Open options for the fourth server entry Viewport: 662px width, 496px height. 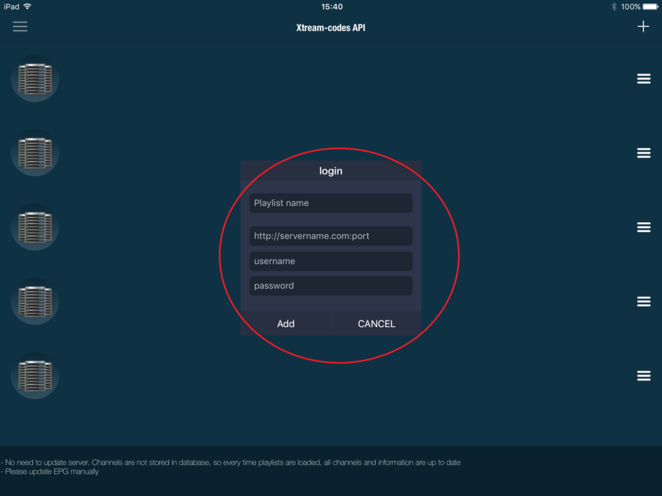click(x=643, y=301)
